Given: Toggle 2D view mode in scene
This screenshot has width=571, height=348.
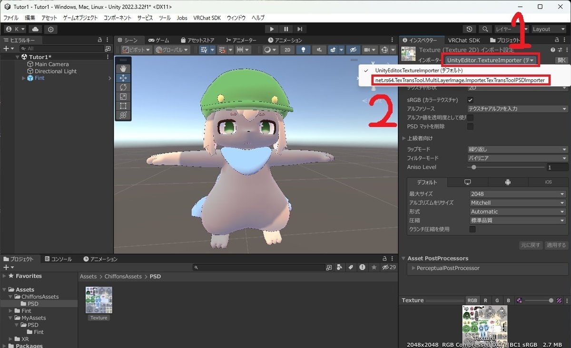Looking at the screenshot, I should pos(287,49).
